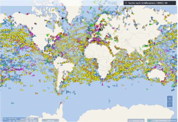The width and height of the screenshot is (178, 122).
Task: Click the Lat/Lon coordinates readout box
Action: [x=20, y=120]
